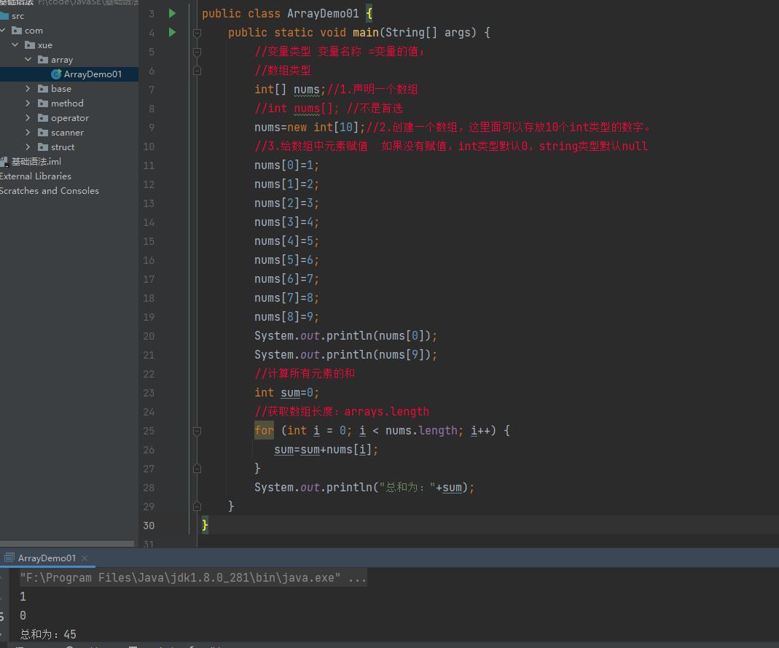This screenshot has height=648, width=779.
Task: Click the new int[10] expression
Action: (x=323, y=128)
